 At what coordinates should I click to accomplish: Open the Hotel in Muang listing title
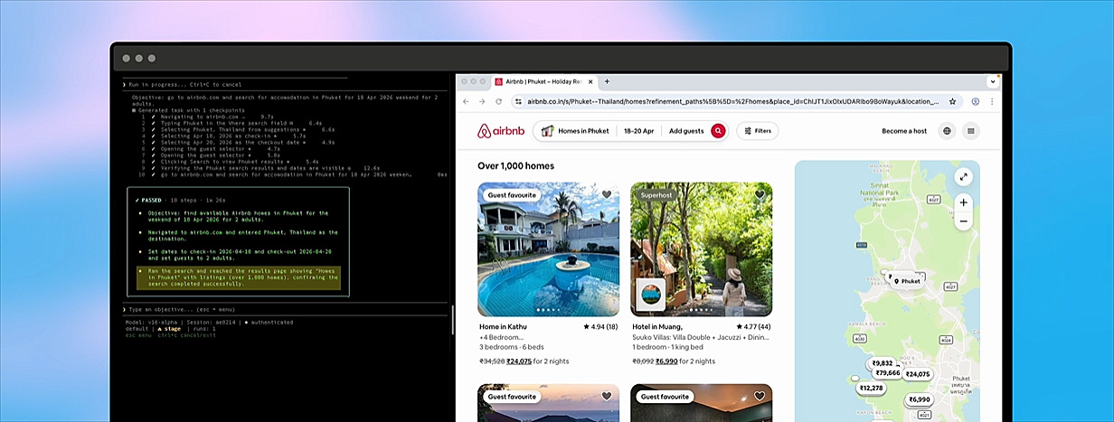tap(657, 326)
